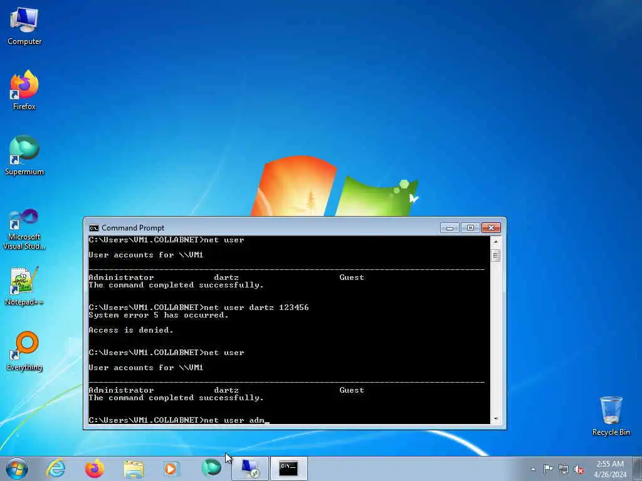Image resolution: width=642 pixels, height=481 pixels.
Task: Click 'Access is denied.' text
Action: tap(131, 330)
